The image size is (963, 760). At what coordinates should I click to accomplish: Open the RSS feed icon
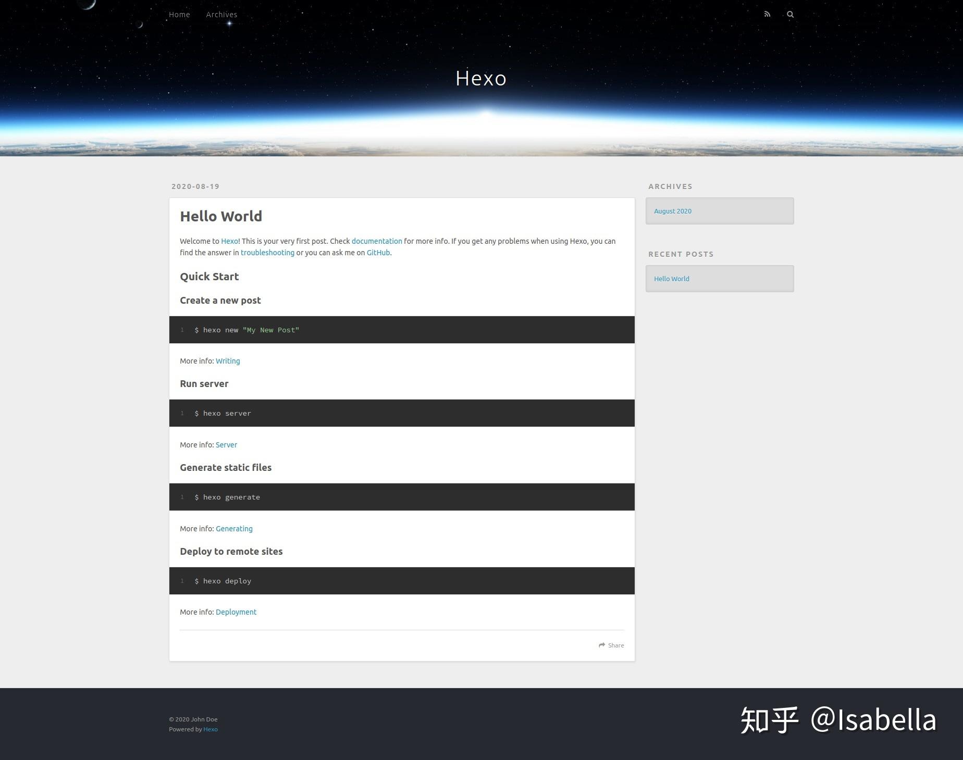(767, 14)
